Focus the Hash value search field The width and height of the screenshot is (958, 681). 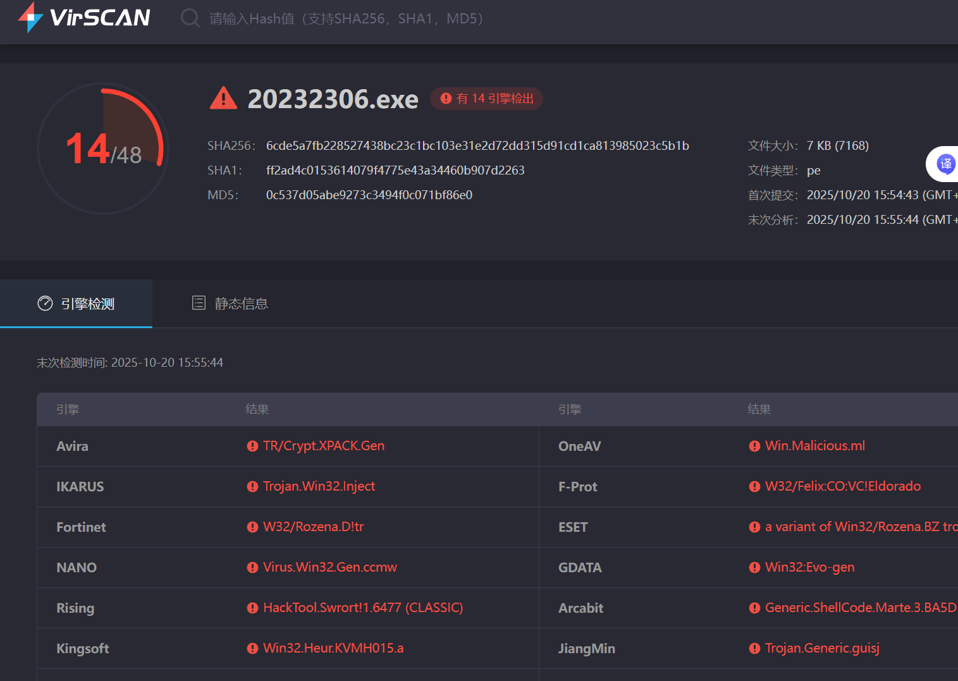point(347,19)
